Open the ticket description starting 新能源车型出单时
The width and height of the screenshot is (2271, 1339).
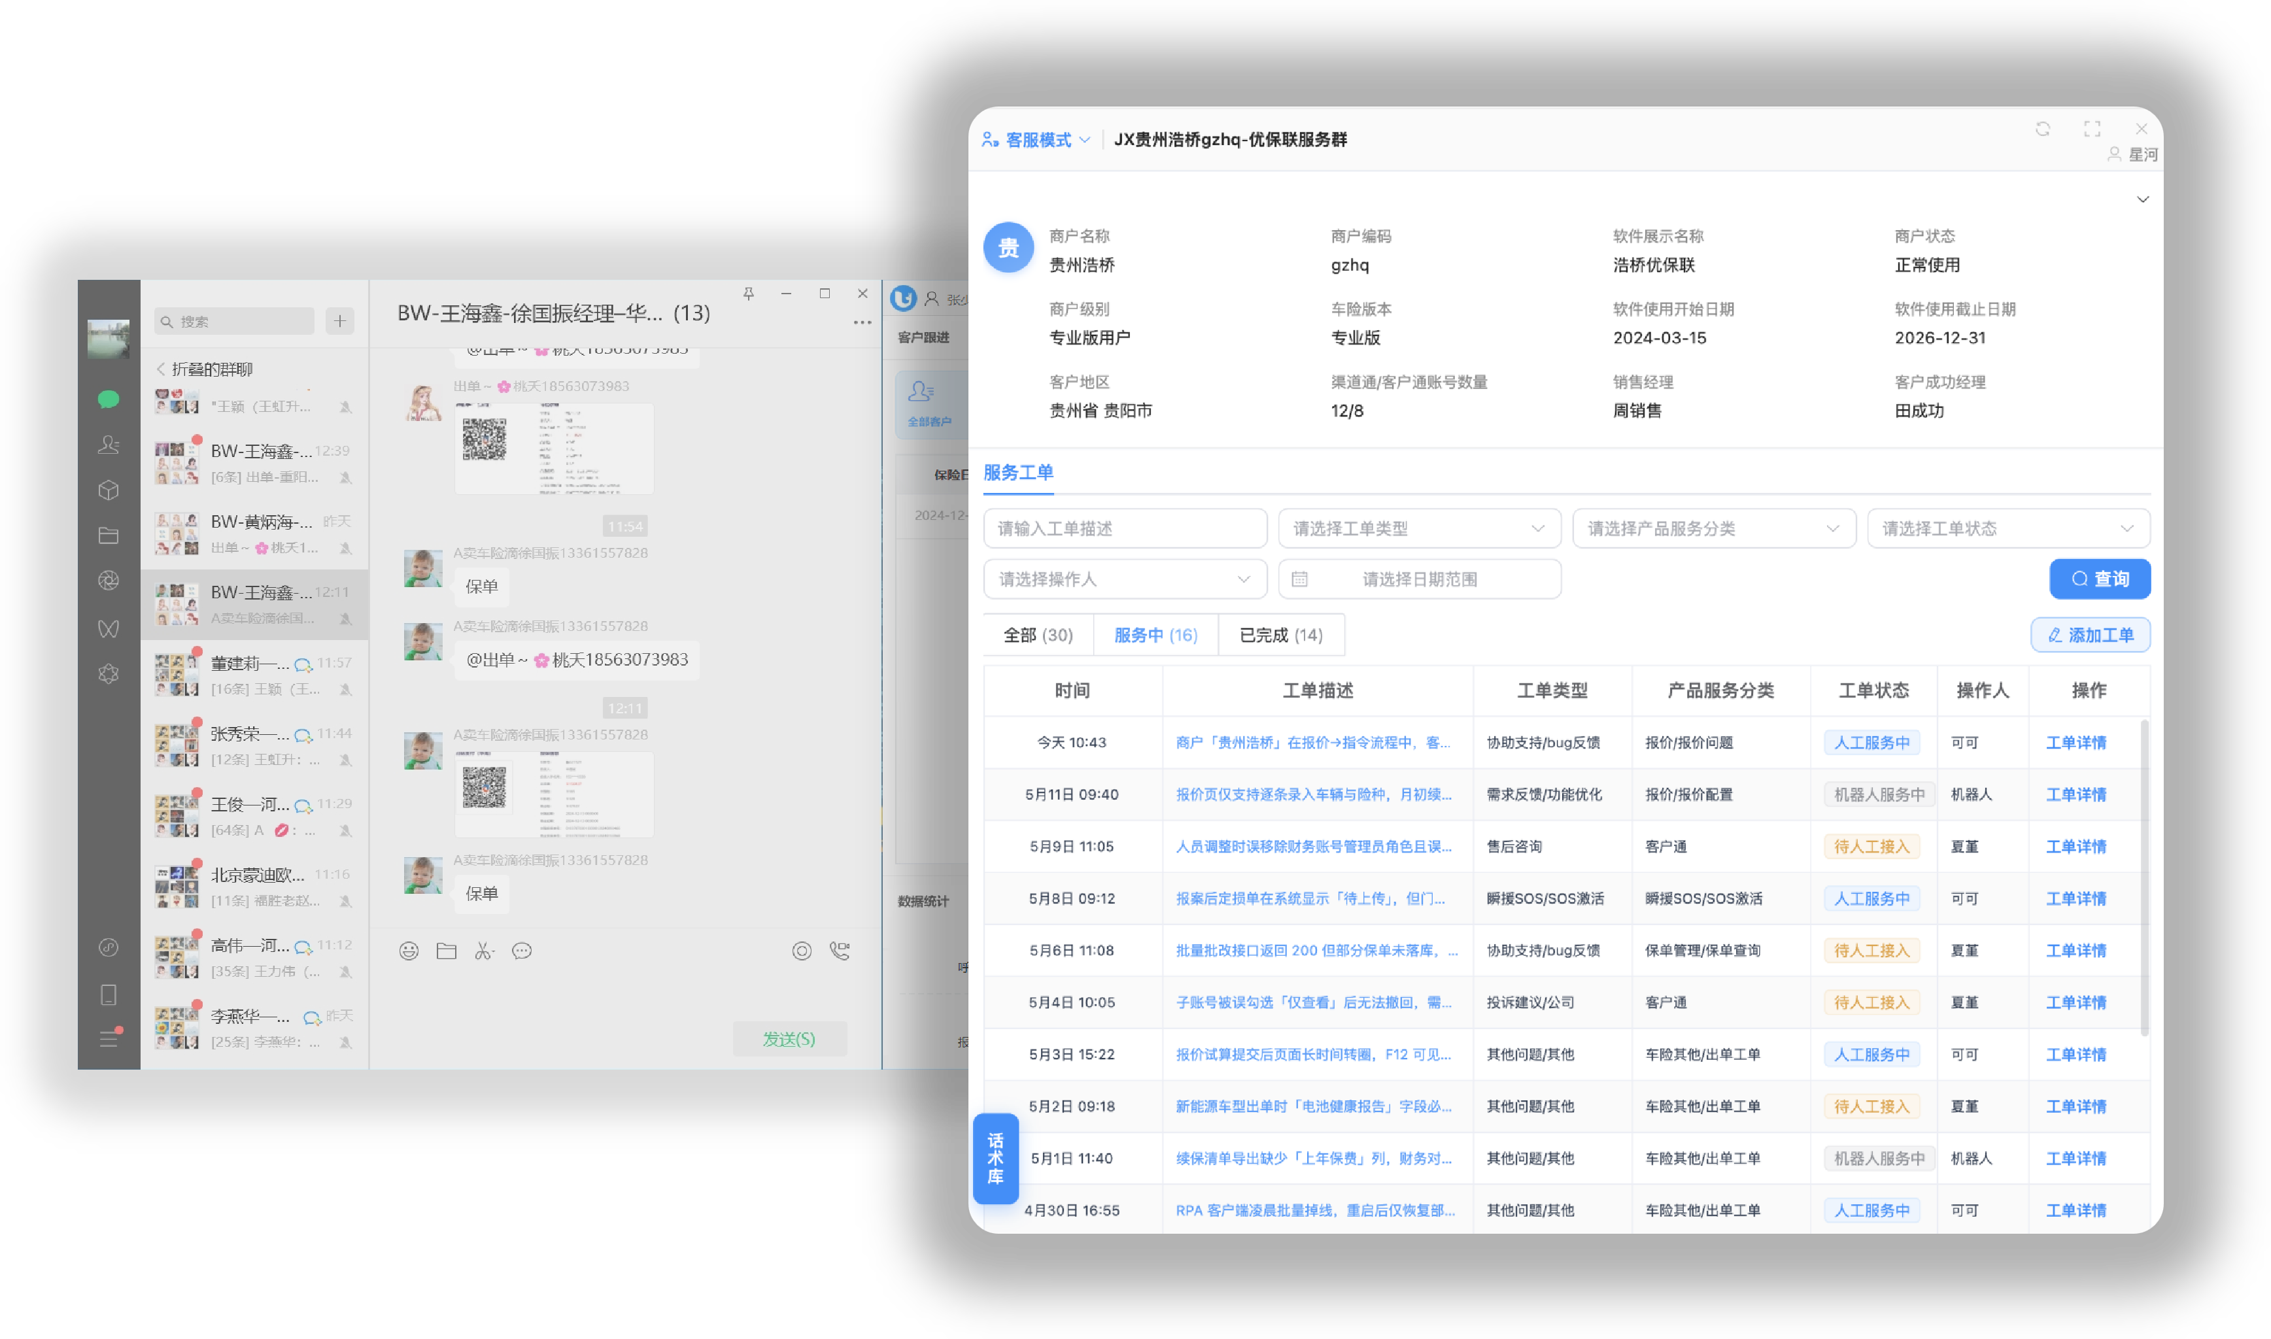point(1314,1107)
